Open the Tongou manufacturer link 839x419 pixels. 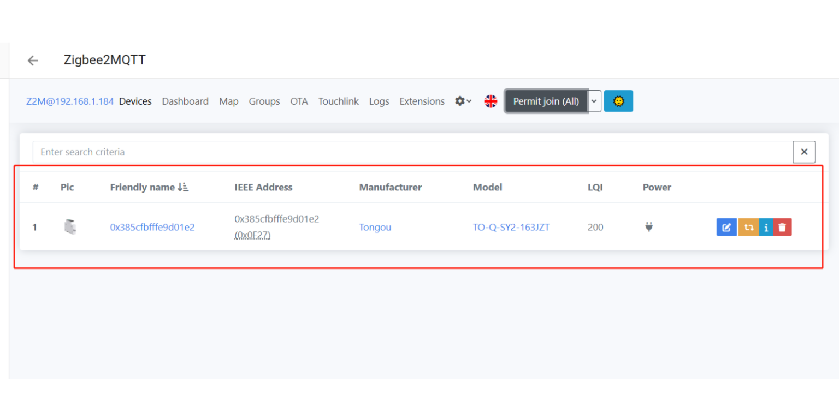point(375,227)
